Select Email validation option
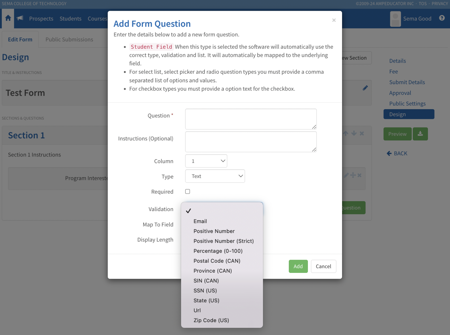 point(200,221)
